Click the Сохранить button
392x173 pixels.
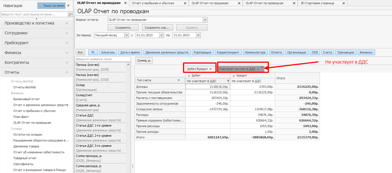(123, 28)
